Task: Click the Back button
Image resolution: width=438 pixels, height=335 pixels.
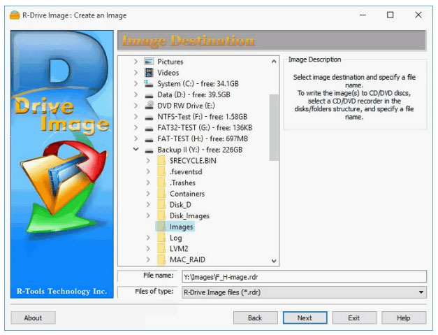Action: [255, 318]
